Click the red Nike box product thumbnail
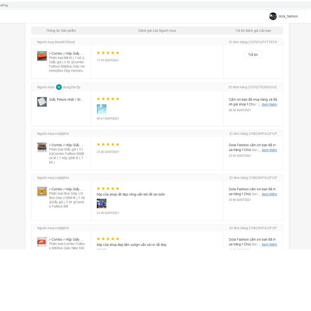The width and height of the screenshot is (311, 311). point(42,242)
